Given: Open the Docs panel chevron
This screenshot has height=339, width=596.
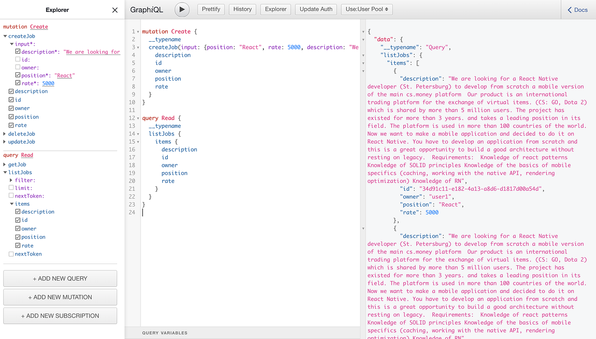Looking at the screenshot, I should [x=570, y=9].
